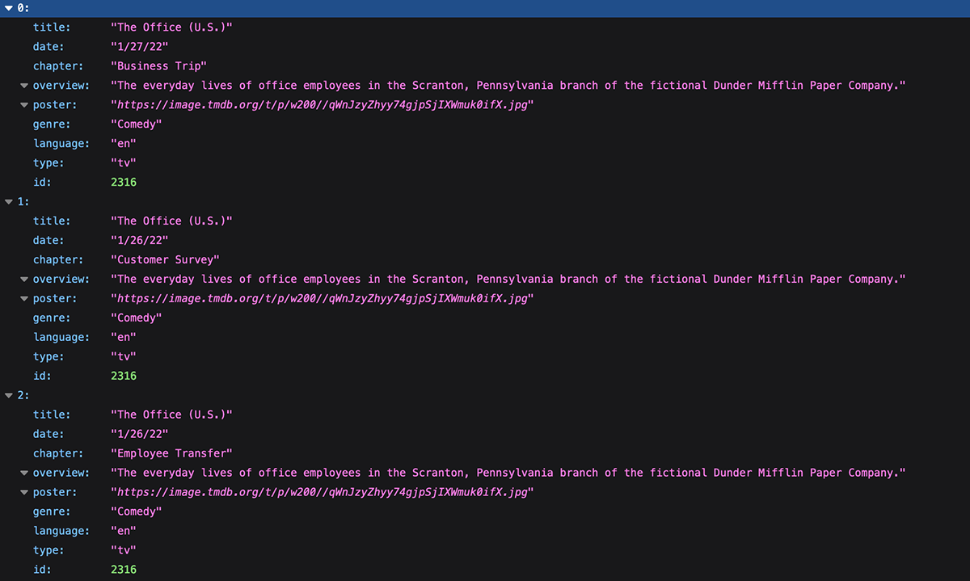Click the "title:" key in item 0
Viewport: 970px width, 581px height.
point(52,27)
